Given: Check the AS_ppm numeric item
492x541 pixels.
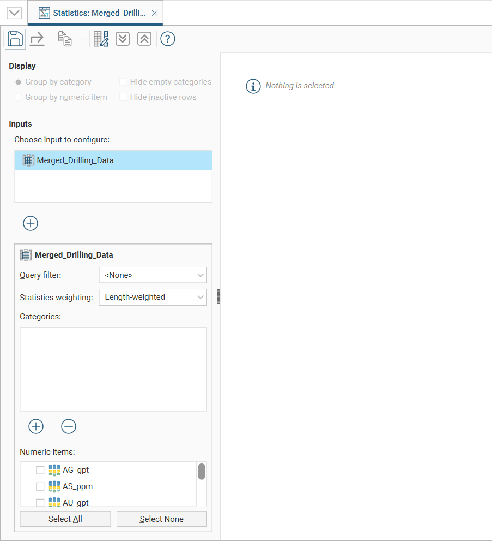Looking at the screenshot, I should 40,486.
